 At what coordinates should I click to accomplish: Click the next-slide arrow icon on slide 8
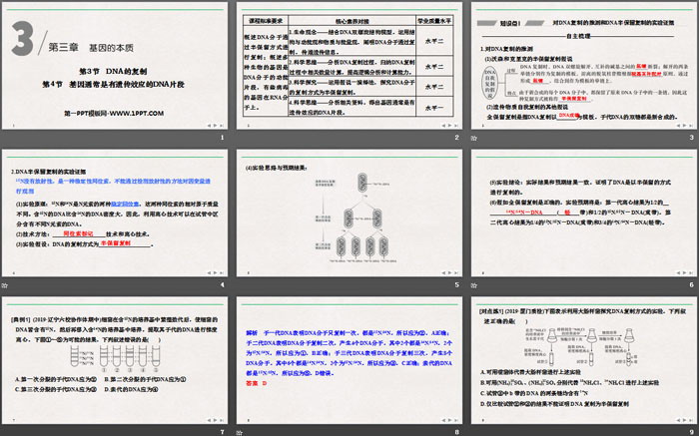pyautogui.click(x=449, y=420)
